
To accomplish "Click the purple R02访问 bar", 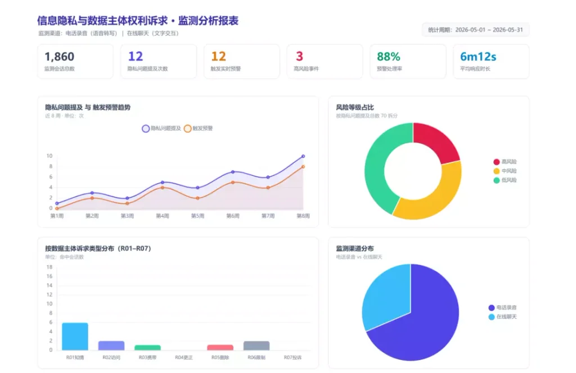I will coord(111,345).
